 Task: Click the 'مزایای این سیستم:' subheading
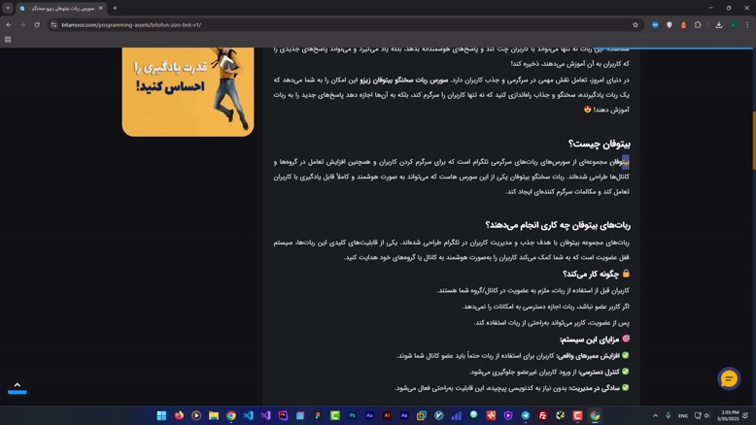pyautogui.click(x=589, y=340)
